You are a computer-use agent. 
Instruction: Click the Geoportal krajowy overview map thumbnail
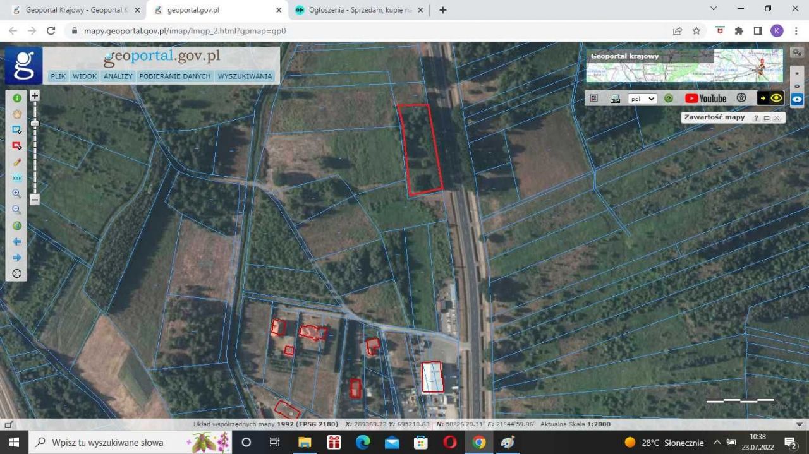pos(684,66)
